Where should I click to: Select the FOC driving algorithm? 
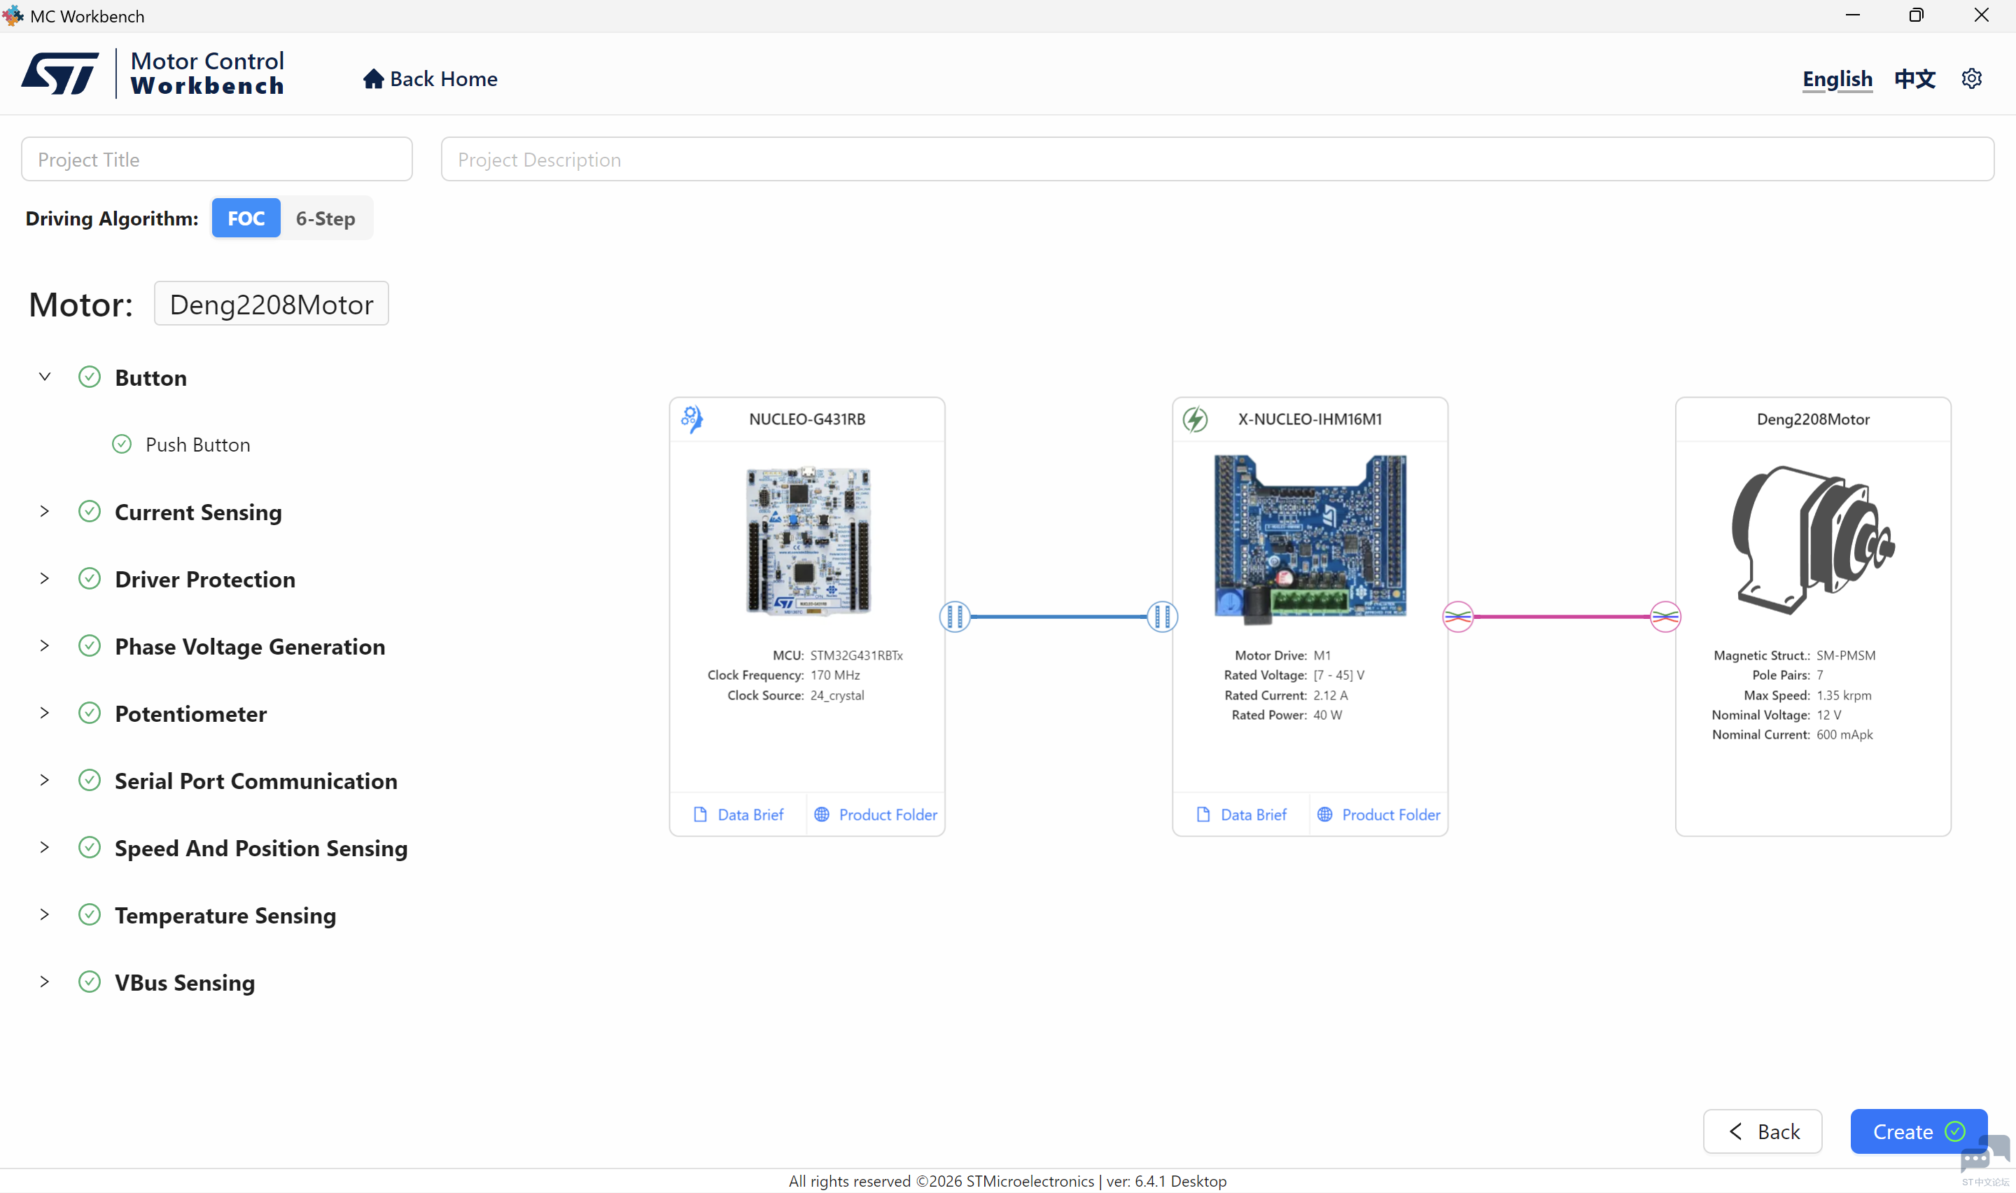246,218
